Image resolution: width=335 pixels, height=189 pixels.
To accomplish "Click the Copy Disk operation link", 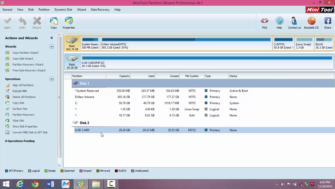I will pyautogui.click(x=18, y=103).
